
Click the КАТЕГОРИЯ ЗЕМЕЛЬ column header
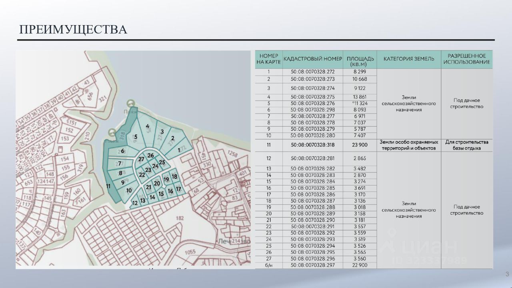pyautogui.click(x=409, y=59)
